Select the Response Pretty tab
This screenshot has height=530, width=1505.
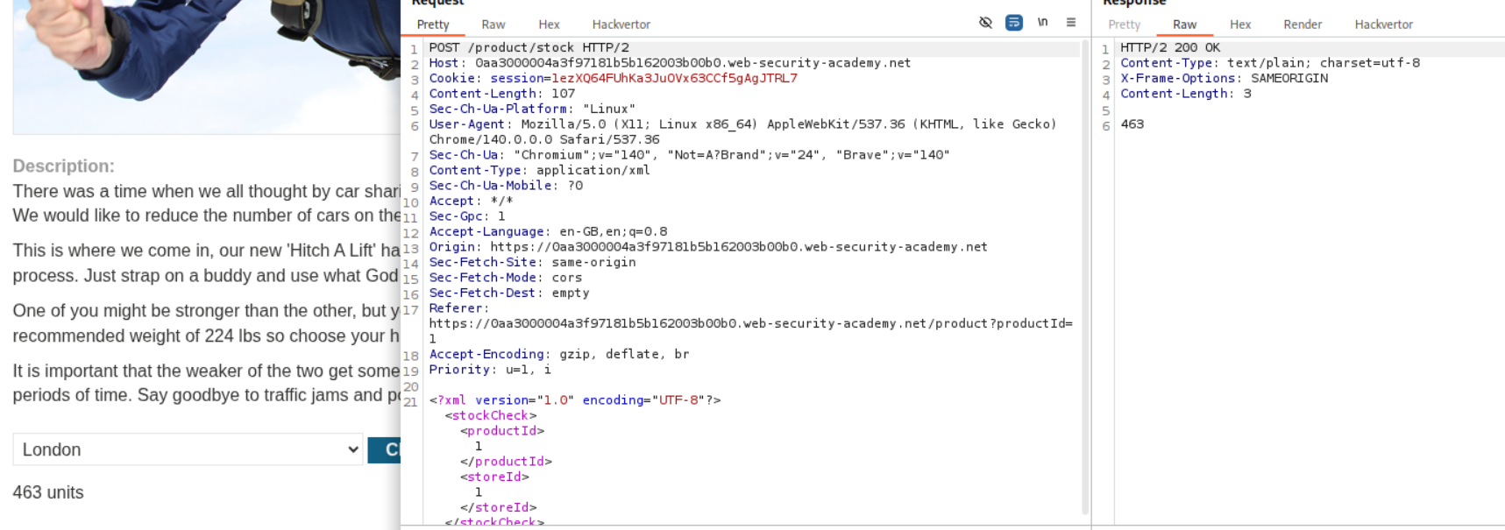click(x=1124, y=25)
